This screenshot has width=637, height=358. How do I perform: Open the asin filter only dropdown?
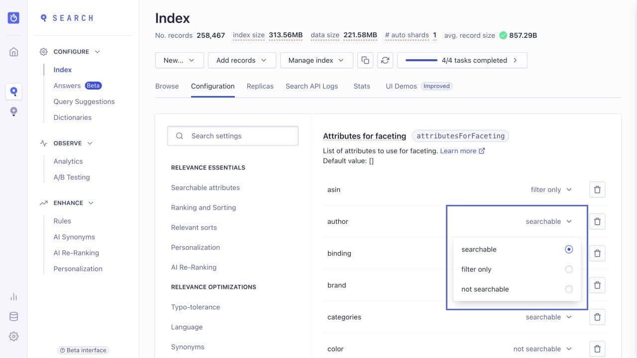[x=551, y=189]
